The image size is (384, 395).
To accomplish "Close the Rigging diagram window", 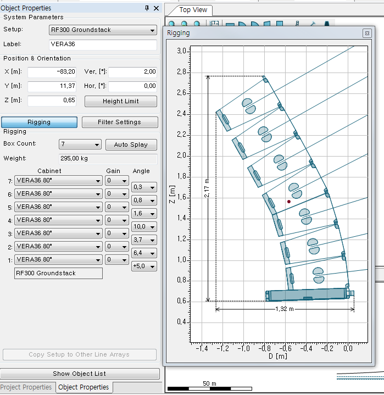I will (x=367, y=33).
